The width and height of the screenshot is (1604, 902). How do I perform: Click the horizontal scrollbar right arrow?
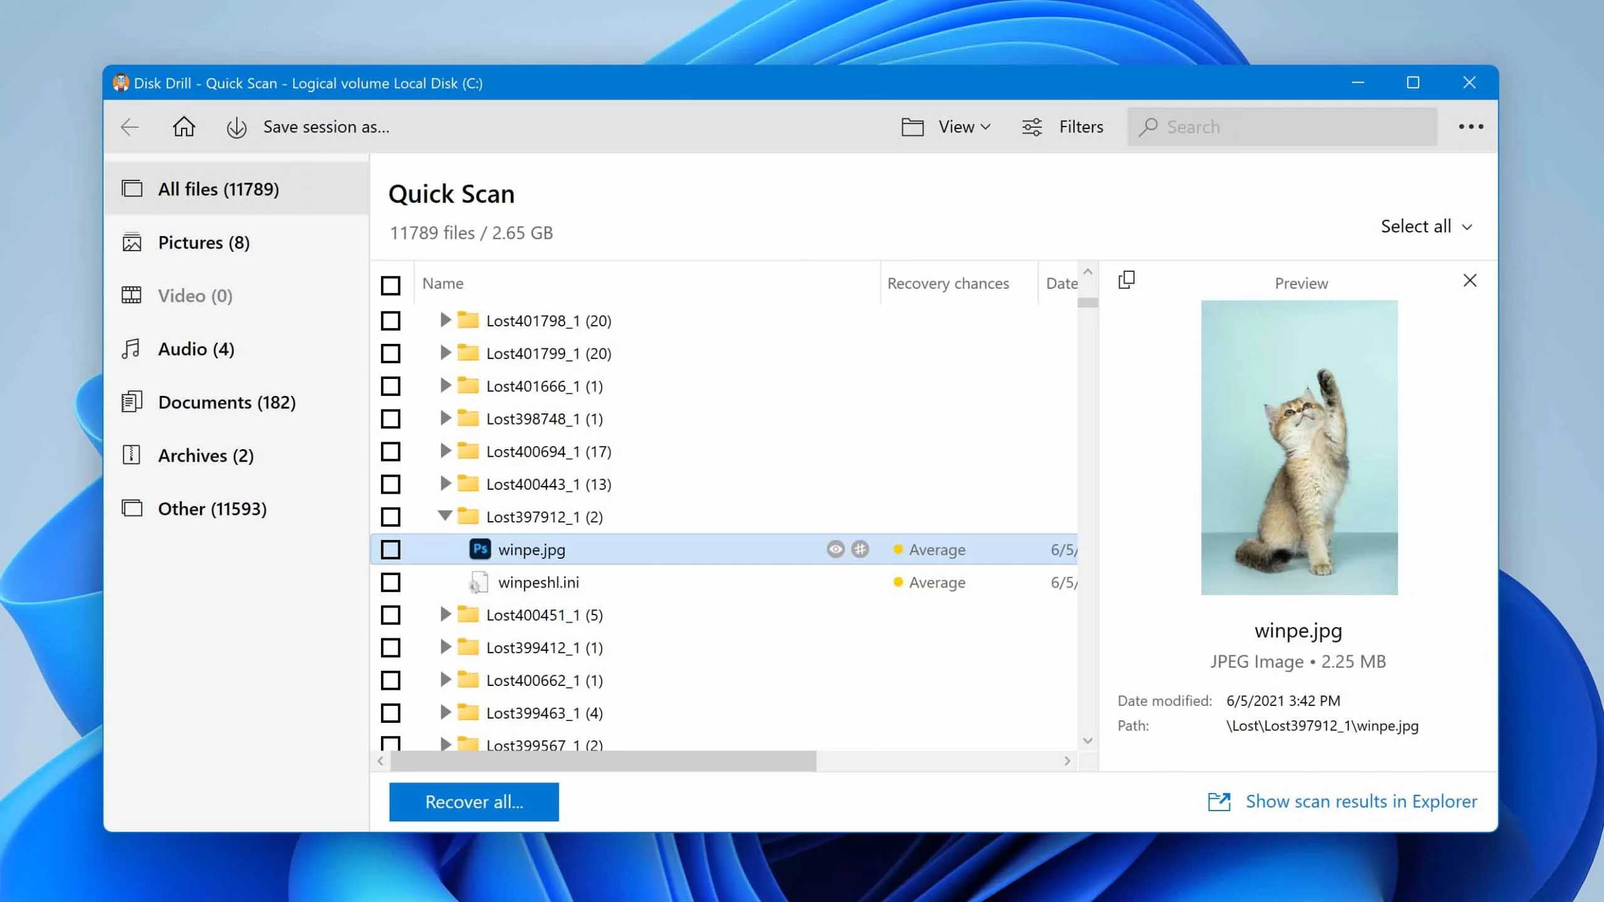pyautogui.click(x=1067, y=761)
